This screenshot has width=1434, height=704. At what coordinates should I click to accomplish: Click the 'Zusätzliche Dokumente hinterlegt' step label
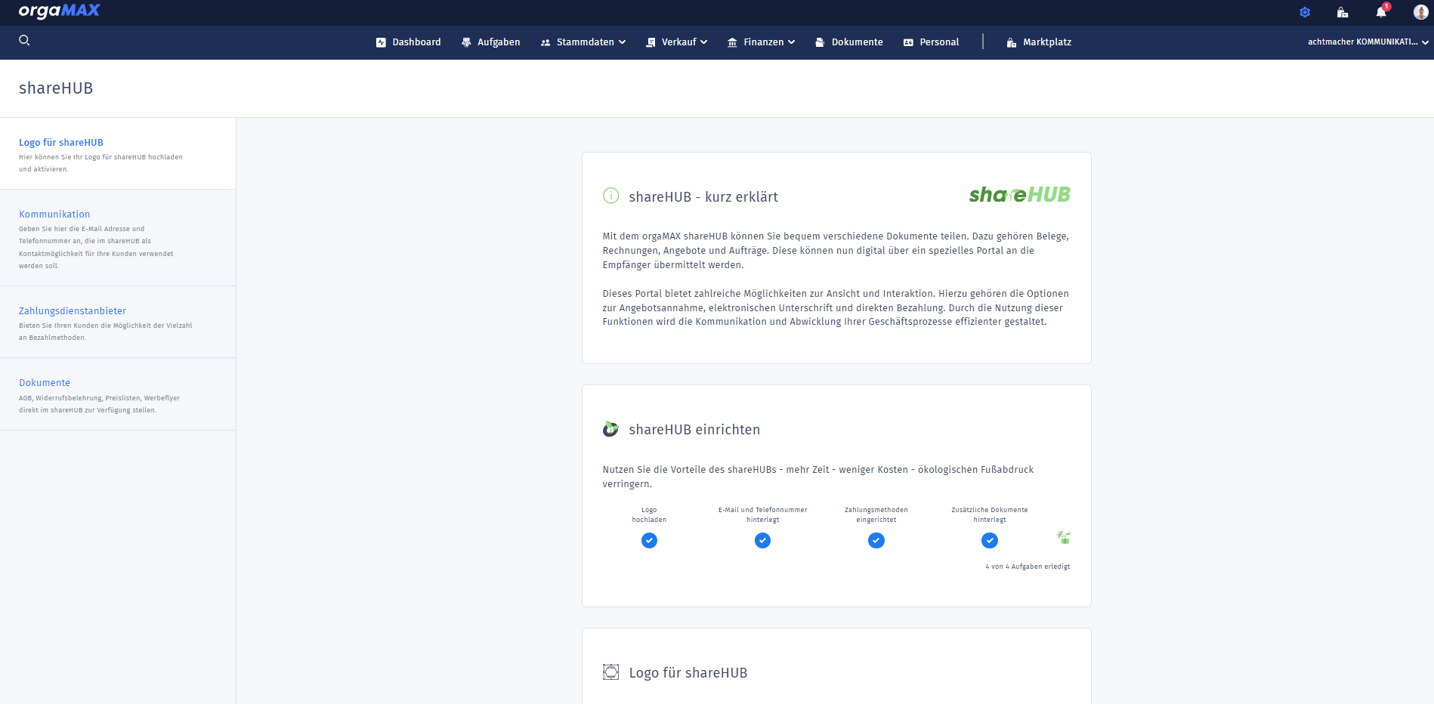point(990,515)
